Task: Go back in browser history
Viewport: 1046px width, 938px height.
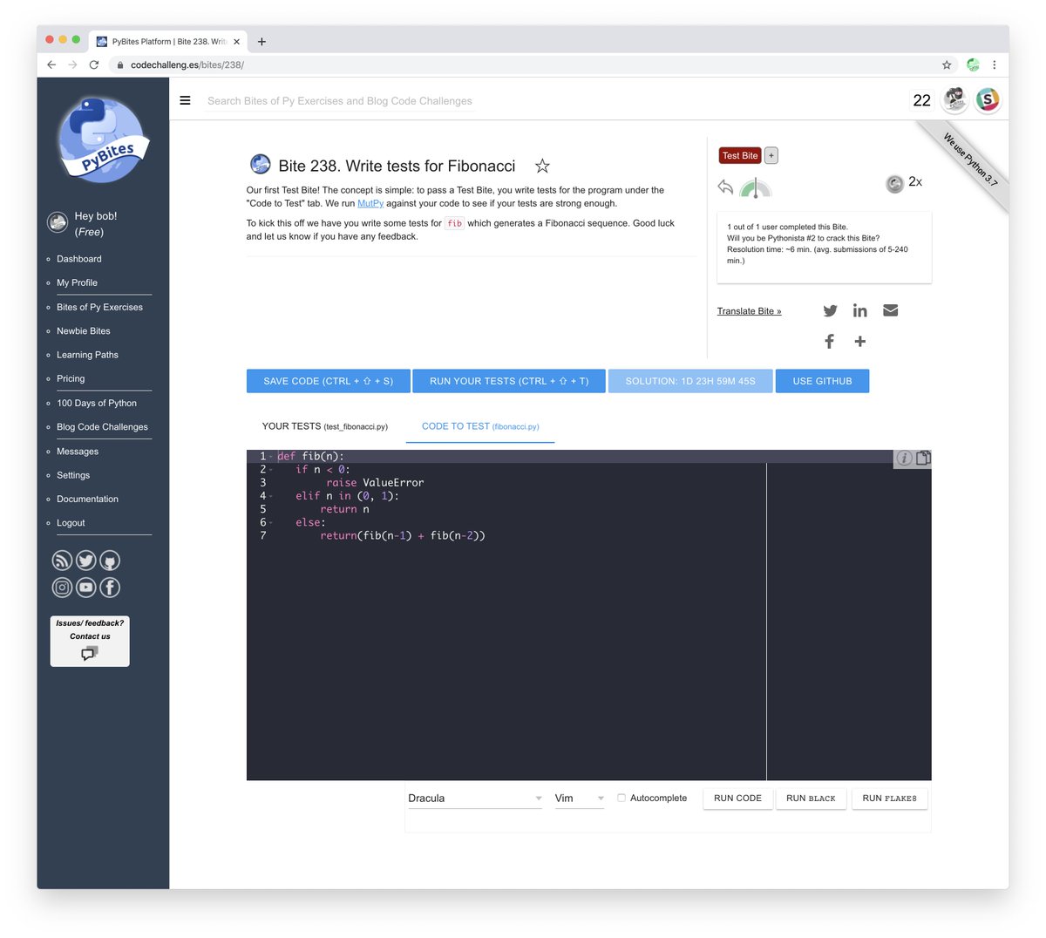Action: coord(51,65)
